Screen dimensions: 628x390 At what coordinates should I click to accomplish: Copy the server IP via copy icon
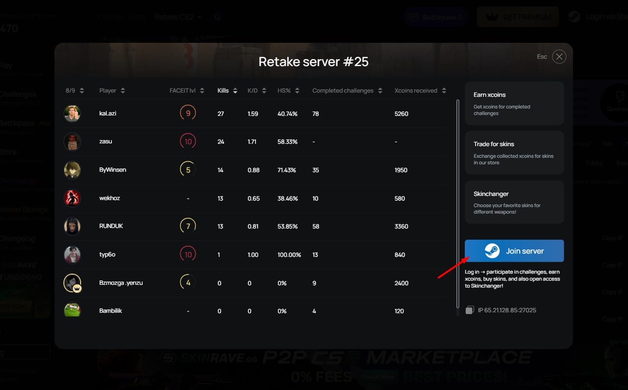tap(470, 310)
